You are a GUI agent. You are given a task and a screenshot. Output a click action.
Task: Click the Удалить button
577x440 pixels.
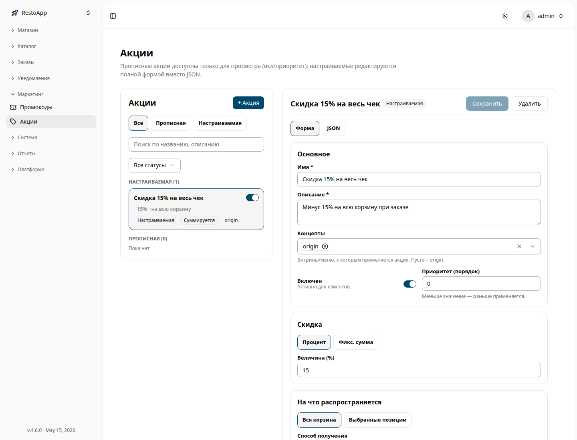pyautogui.click(x=530, y=104)
